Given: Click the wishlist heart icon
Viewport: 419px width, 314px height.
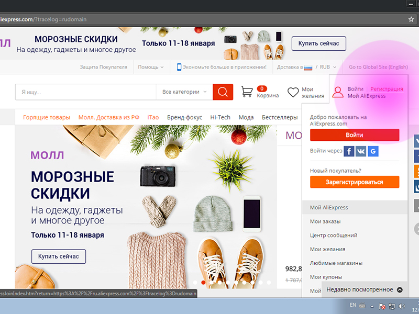Looking at the screenshot, I should [293, 93].
